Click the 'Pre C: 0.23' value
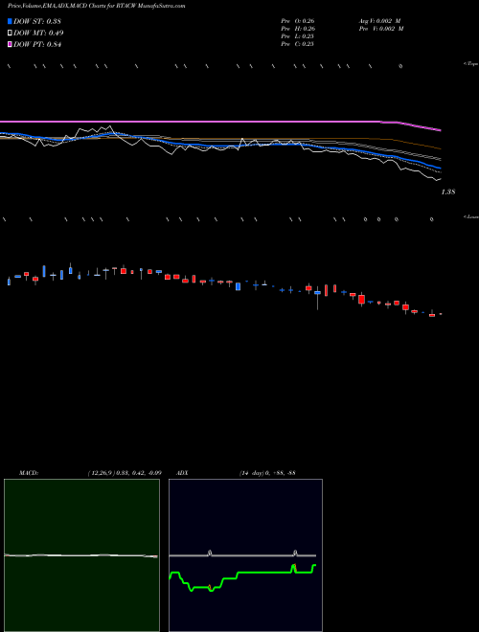Image resolution: width=479 pixels, height=632 pixels. click(x=298, y=44)
